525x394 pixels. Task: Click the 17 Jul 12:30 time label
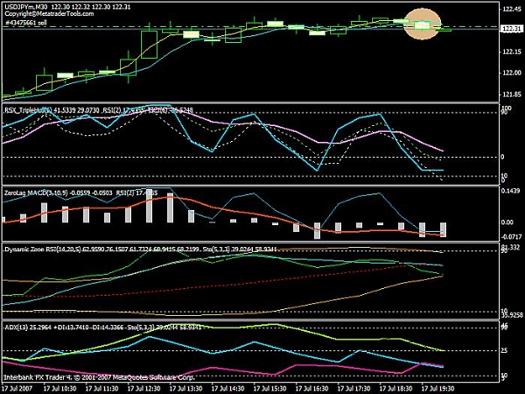(x=144, y=389)
